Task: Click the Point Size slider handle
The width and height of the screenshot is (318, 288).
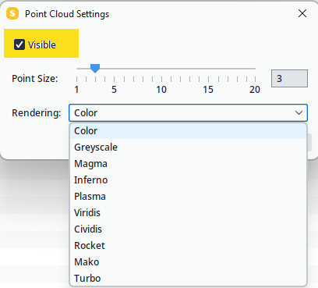Action: (x=95, y=69)
